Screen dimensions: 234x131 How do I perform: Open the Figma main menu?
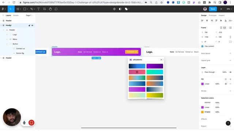coord(4,9)
